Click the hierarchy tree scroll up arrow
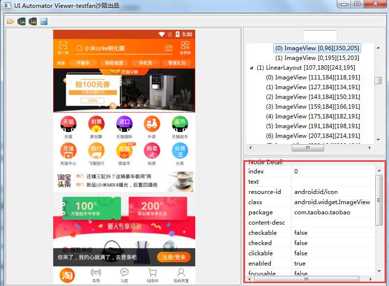Screen dimensions: 389x286 (x=378, y=48)
